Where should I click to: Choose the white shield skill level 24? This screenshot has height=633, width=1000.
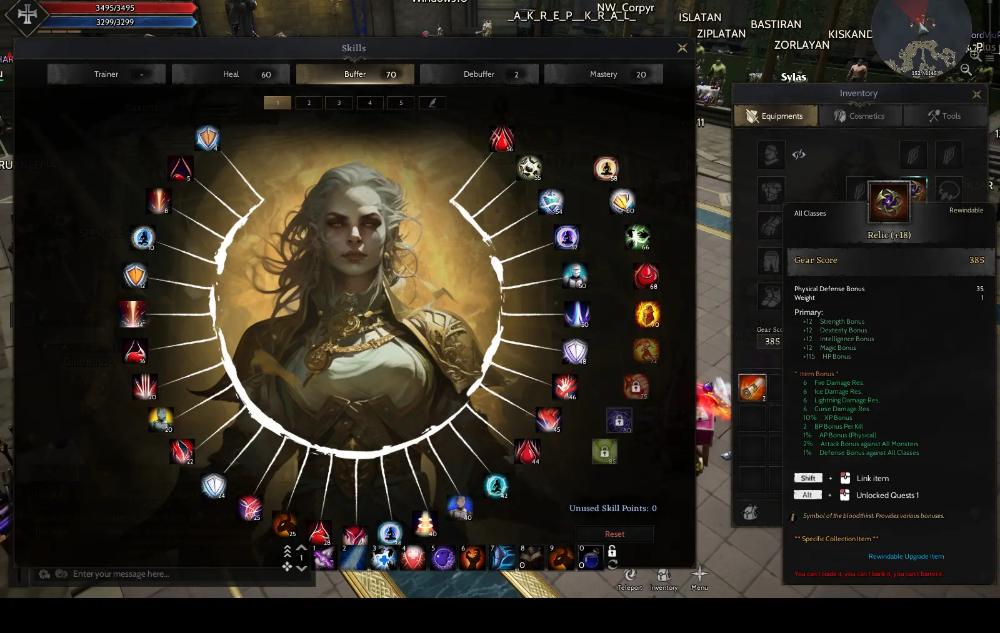(x=213, y=486)
